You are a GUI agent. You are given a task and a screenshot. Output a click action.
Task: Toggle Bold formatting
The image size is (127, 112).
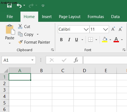pos(61,40)
